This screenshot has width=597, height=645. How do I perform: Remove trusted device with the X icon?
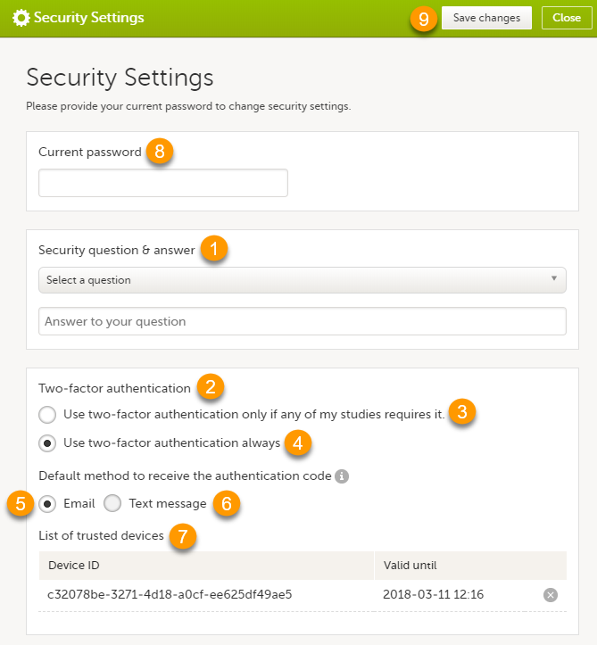point(551,595)
